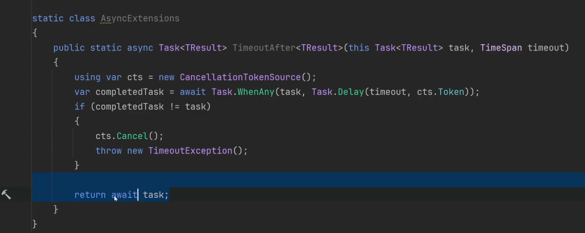The height and width of the screenshot is (233, 585).
Task: Click the await keyword in return statement
Action: tap(124, 195)
